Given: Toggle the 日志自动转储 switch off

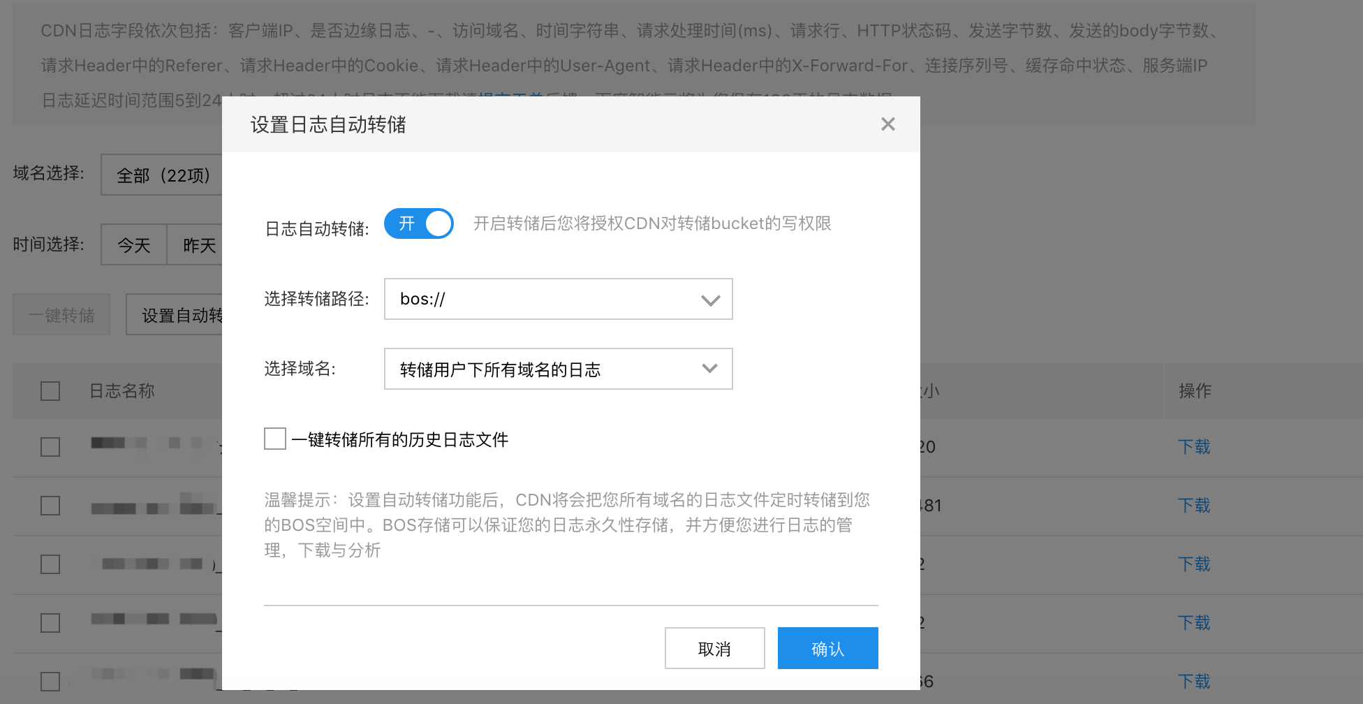Looking at the screenshot, I should pyautogui.click(x=419, y=223).
